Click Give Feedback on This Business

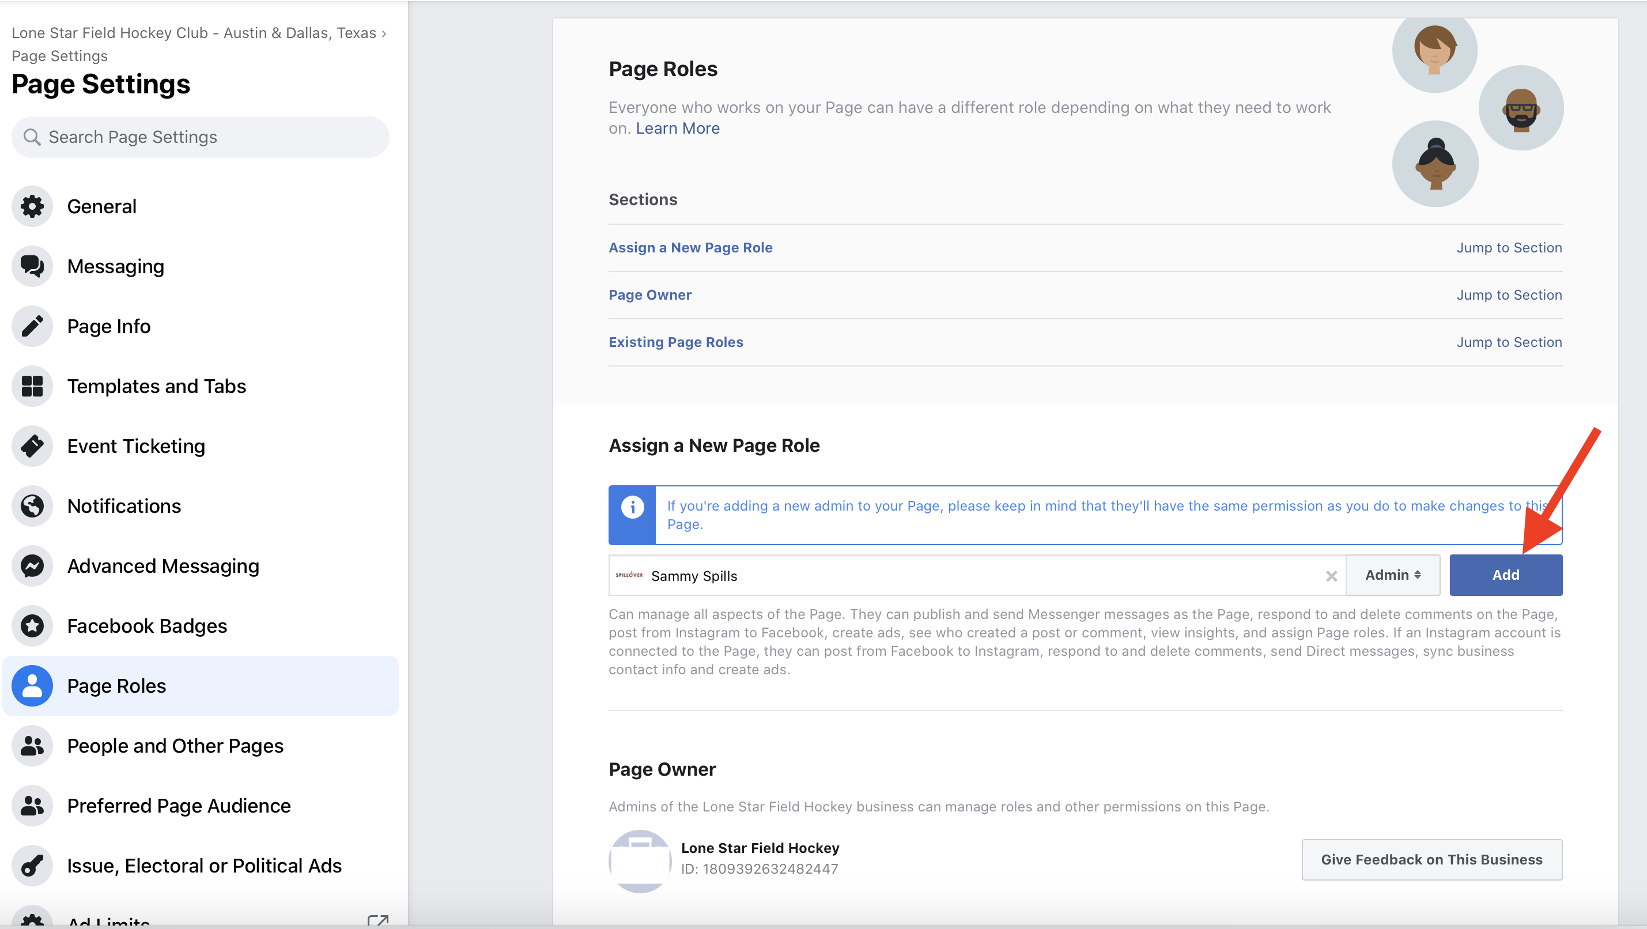(1431, 859)
